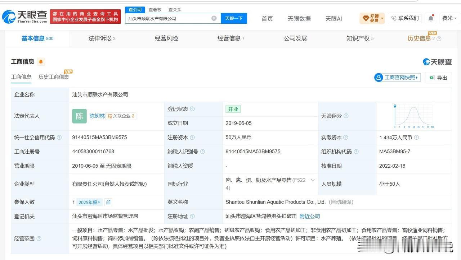Open the chart icon beside 2025年报
The image size is (461, 260).
pos(108,202)
